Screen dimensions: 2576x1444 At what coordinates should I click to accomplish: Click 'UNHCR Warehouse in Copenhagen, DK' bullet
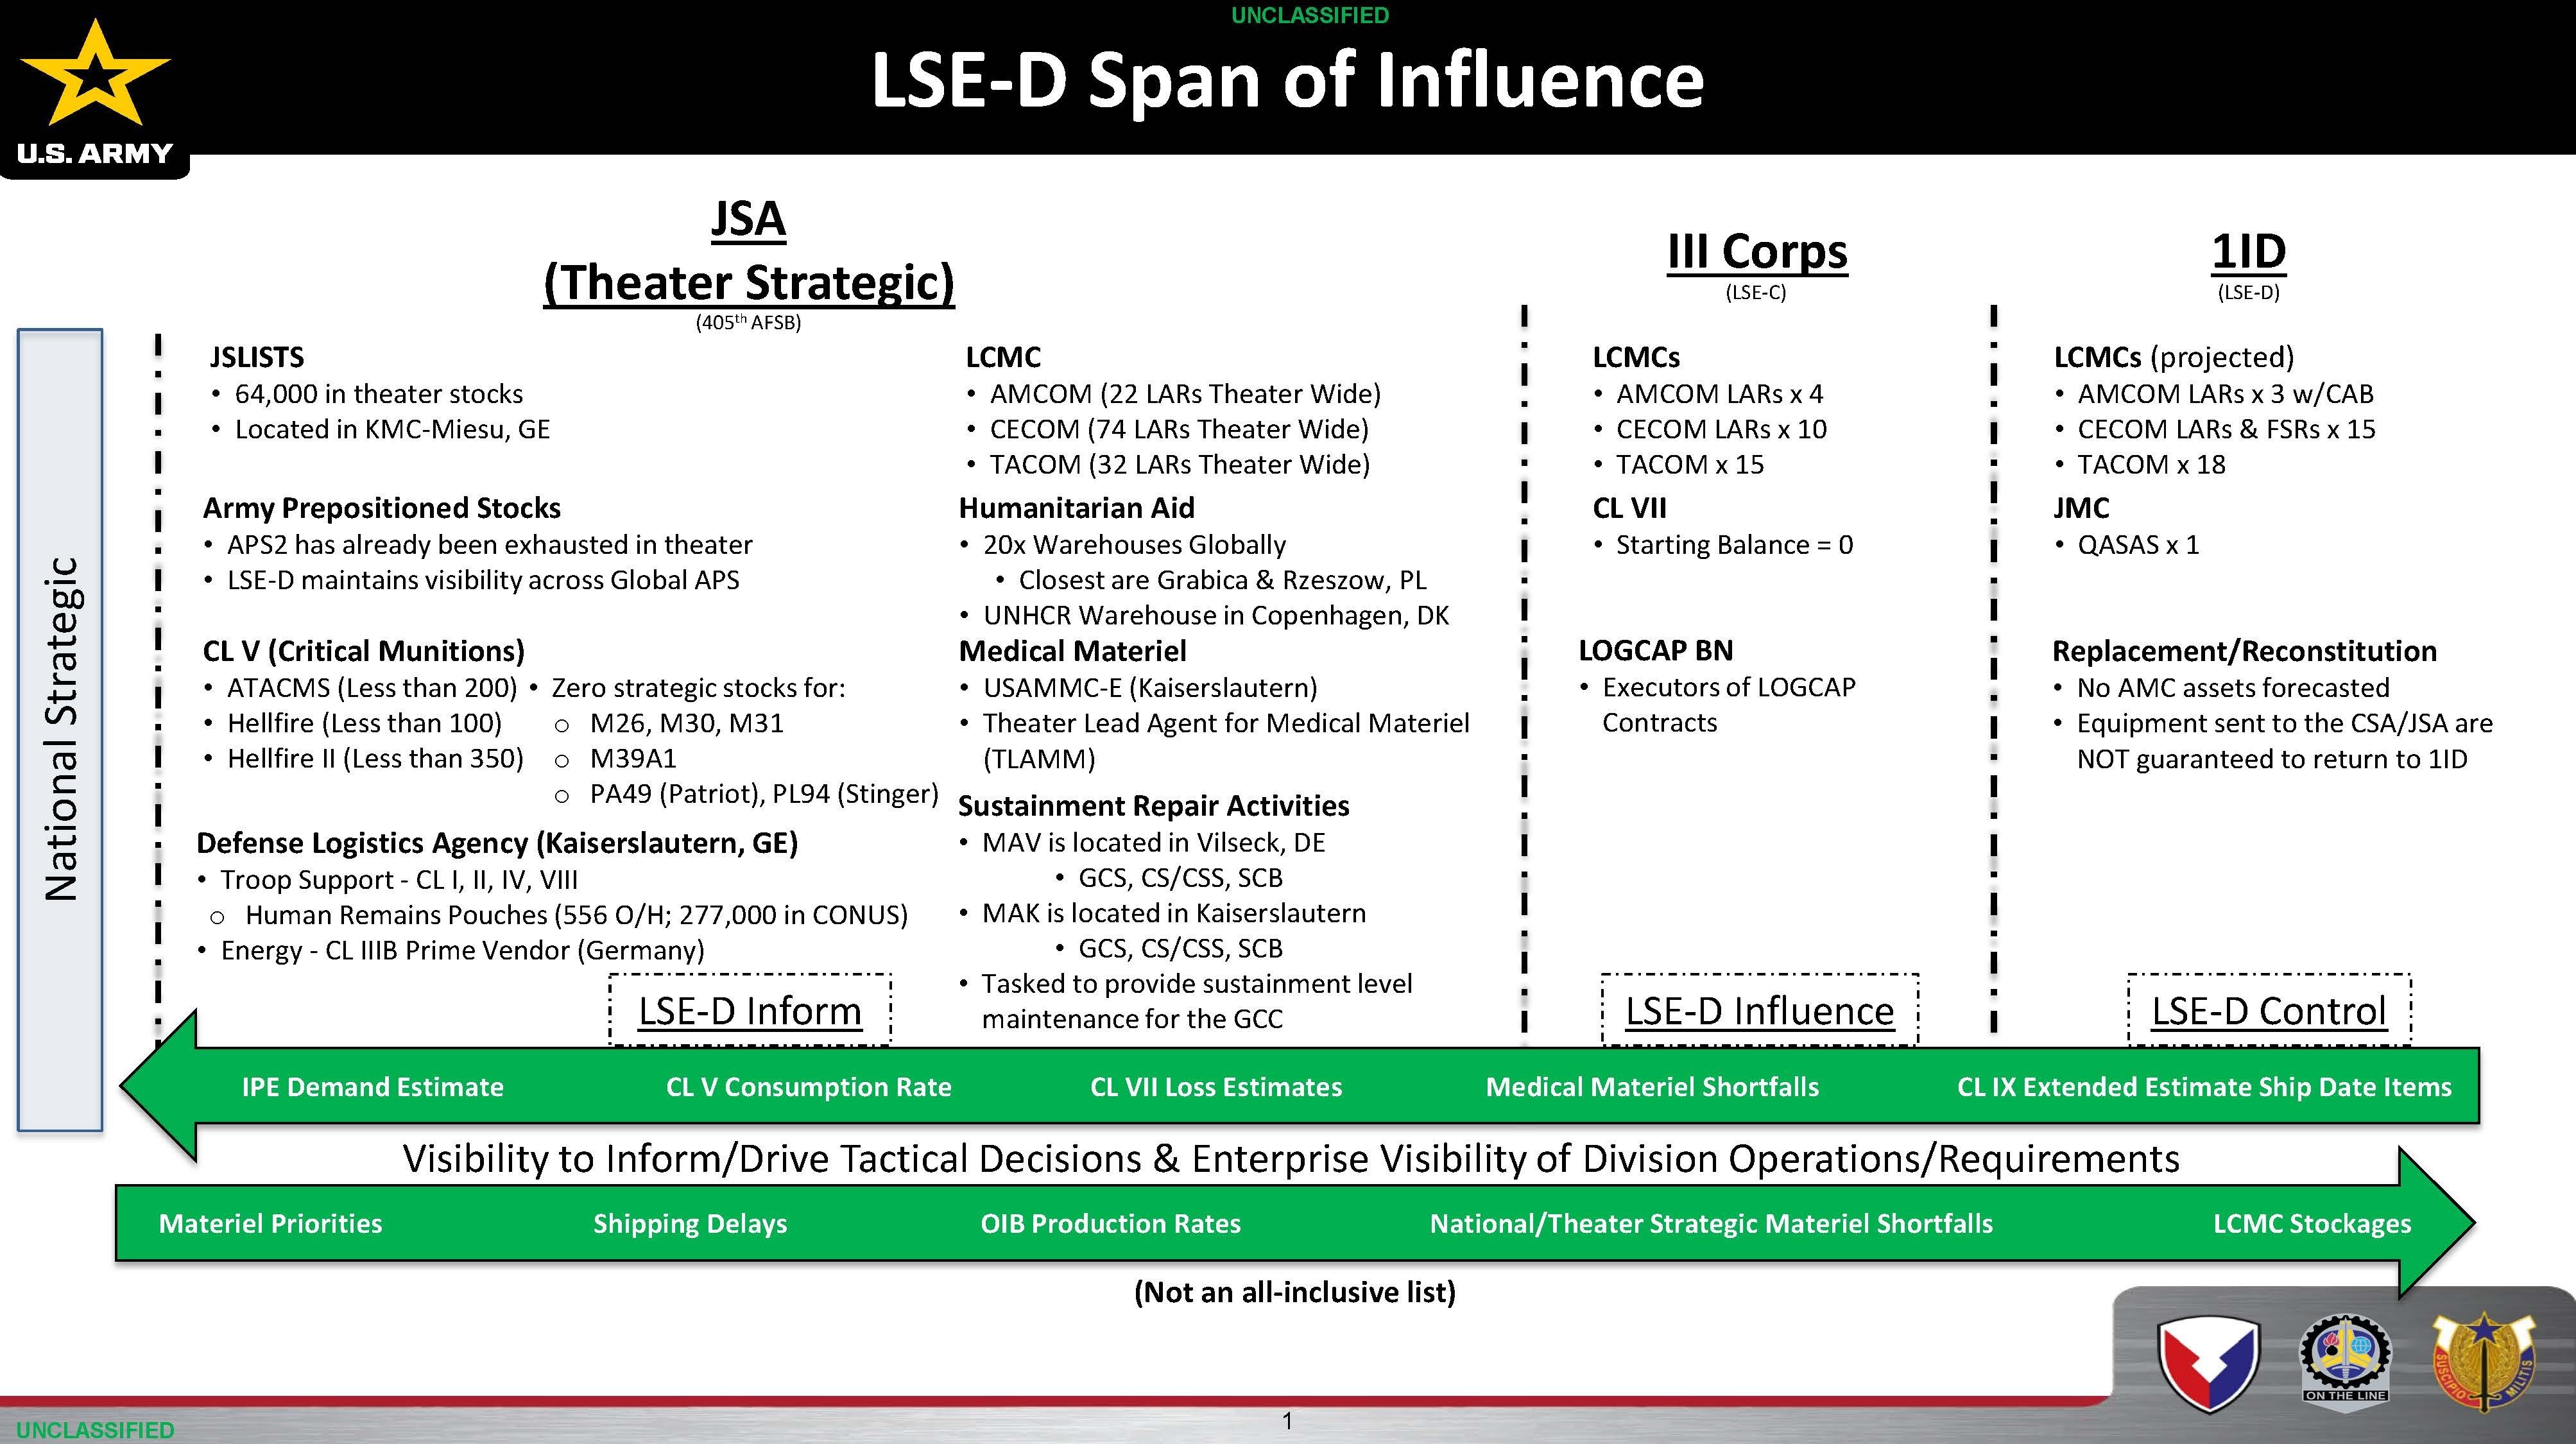click(x=1216, y=615)
